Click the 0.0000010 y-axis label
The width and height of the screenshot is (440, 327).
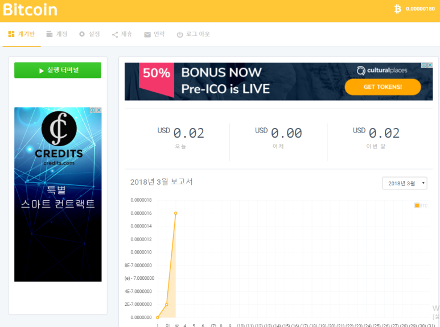pos(141,252)
